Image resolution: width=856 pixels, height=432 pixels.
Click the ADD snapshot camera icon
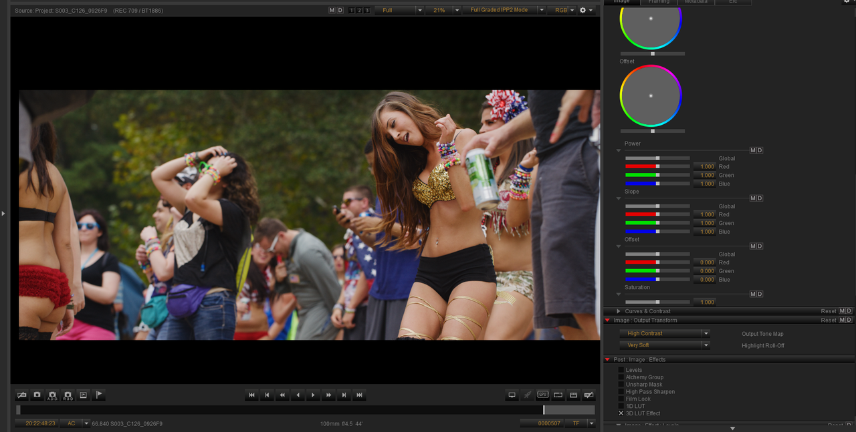coord(52,395)
